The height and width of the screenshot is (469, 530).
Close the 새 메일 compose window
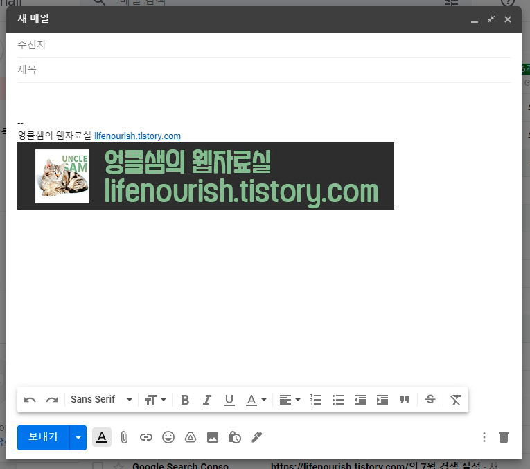508,19
